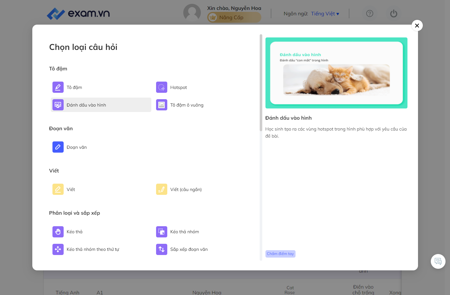
Task: Pick the Kéo thả nhóm theo thứ tự icon
Action: [x=58, y=249]
